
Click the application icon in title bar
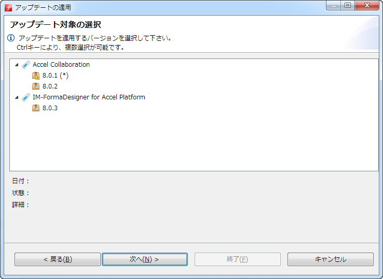(x=8, y=8)
